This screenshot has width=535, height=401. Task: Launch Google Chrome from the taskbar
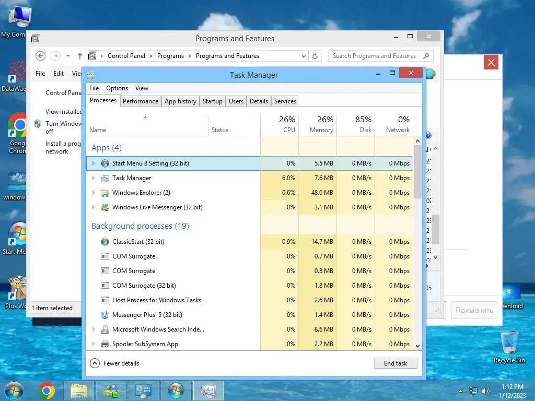[46, 391]
